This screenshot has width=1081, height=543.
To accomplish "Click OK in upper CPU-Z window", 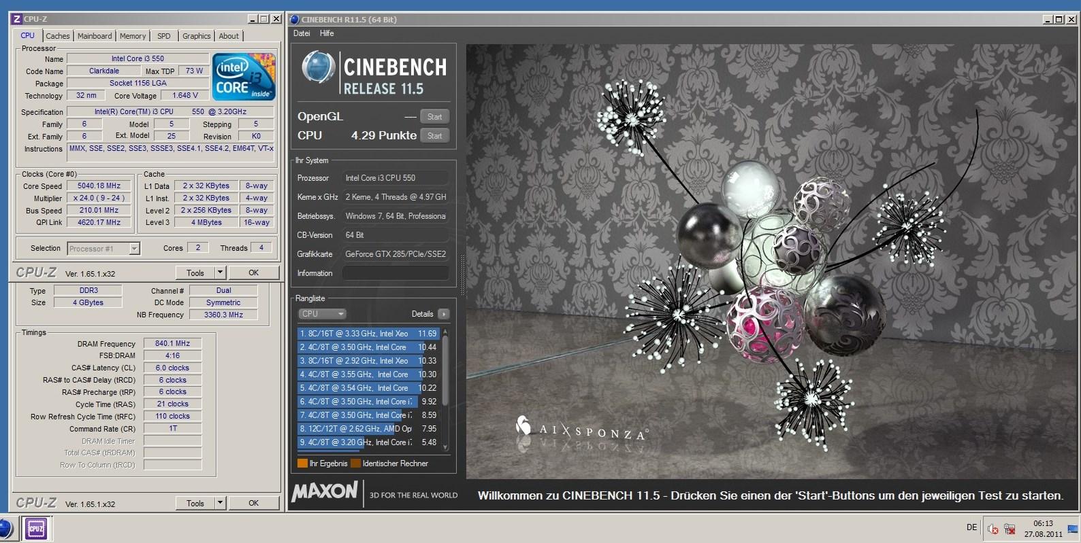I will tap(253, 273).
